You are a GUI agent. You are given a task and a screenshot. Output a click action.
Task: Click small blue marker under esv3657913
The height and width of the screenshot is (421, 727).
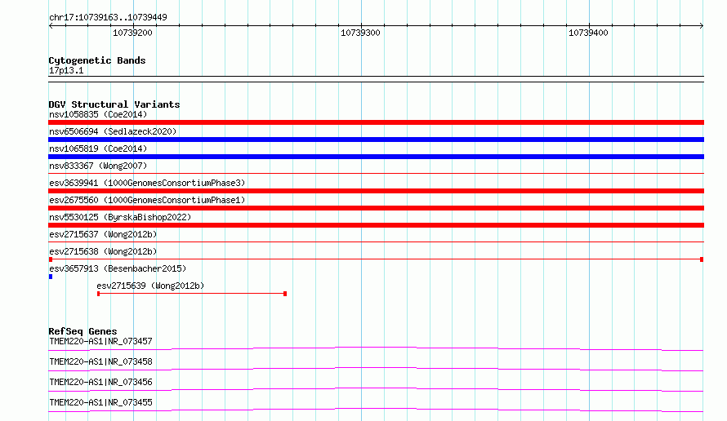tap(51, 277)
